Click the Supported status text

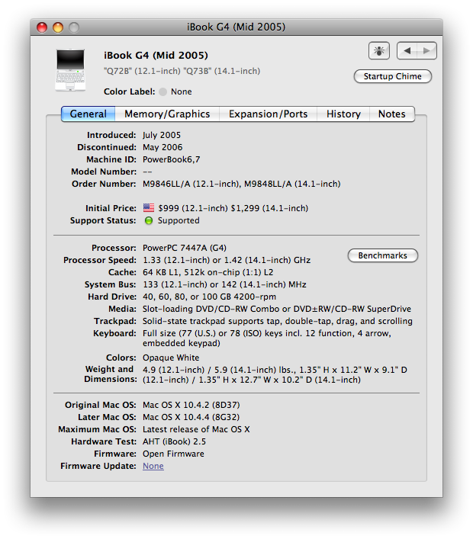click(179, 220)
